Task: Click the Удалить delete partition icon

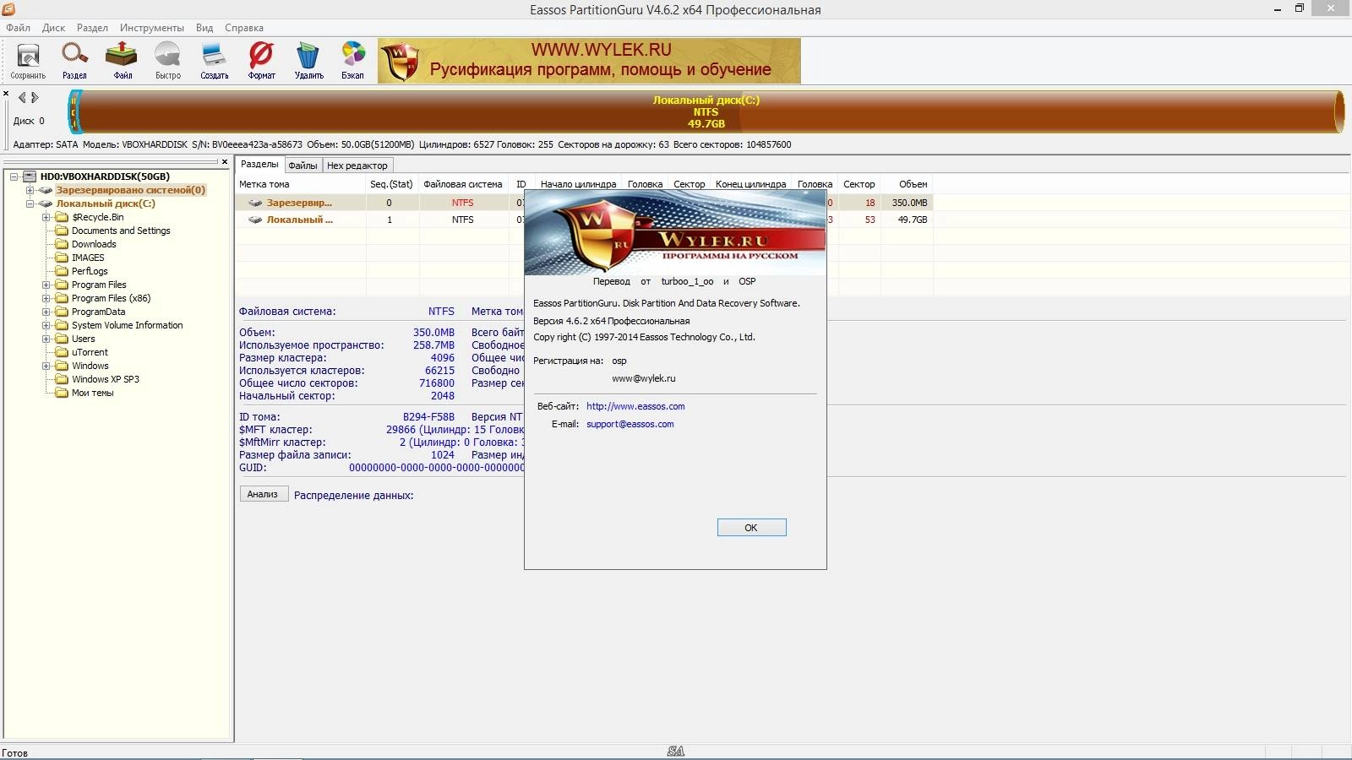Action: 308,60
